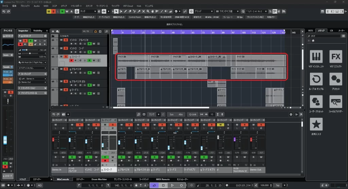Click the Add Track plus icon
Image resolution: width=348 pixels, height=189 pixels.
(53, 31)
